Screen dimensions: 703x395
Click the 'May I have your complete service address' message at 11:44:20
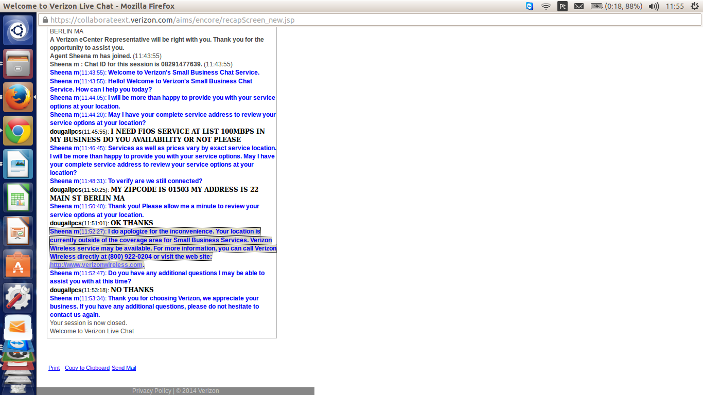click(163, 119)
